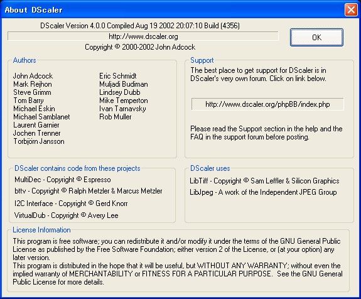Click the LibJpeg Independent JPEG Group line

263,192
